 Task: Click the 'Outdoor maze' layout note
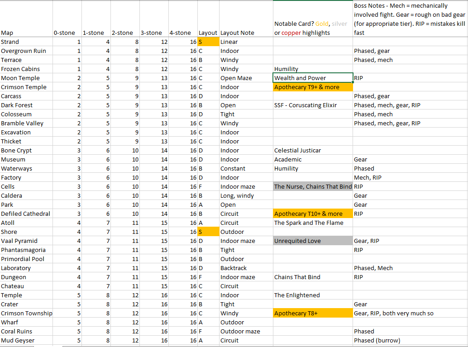[246, 331]
